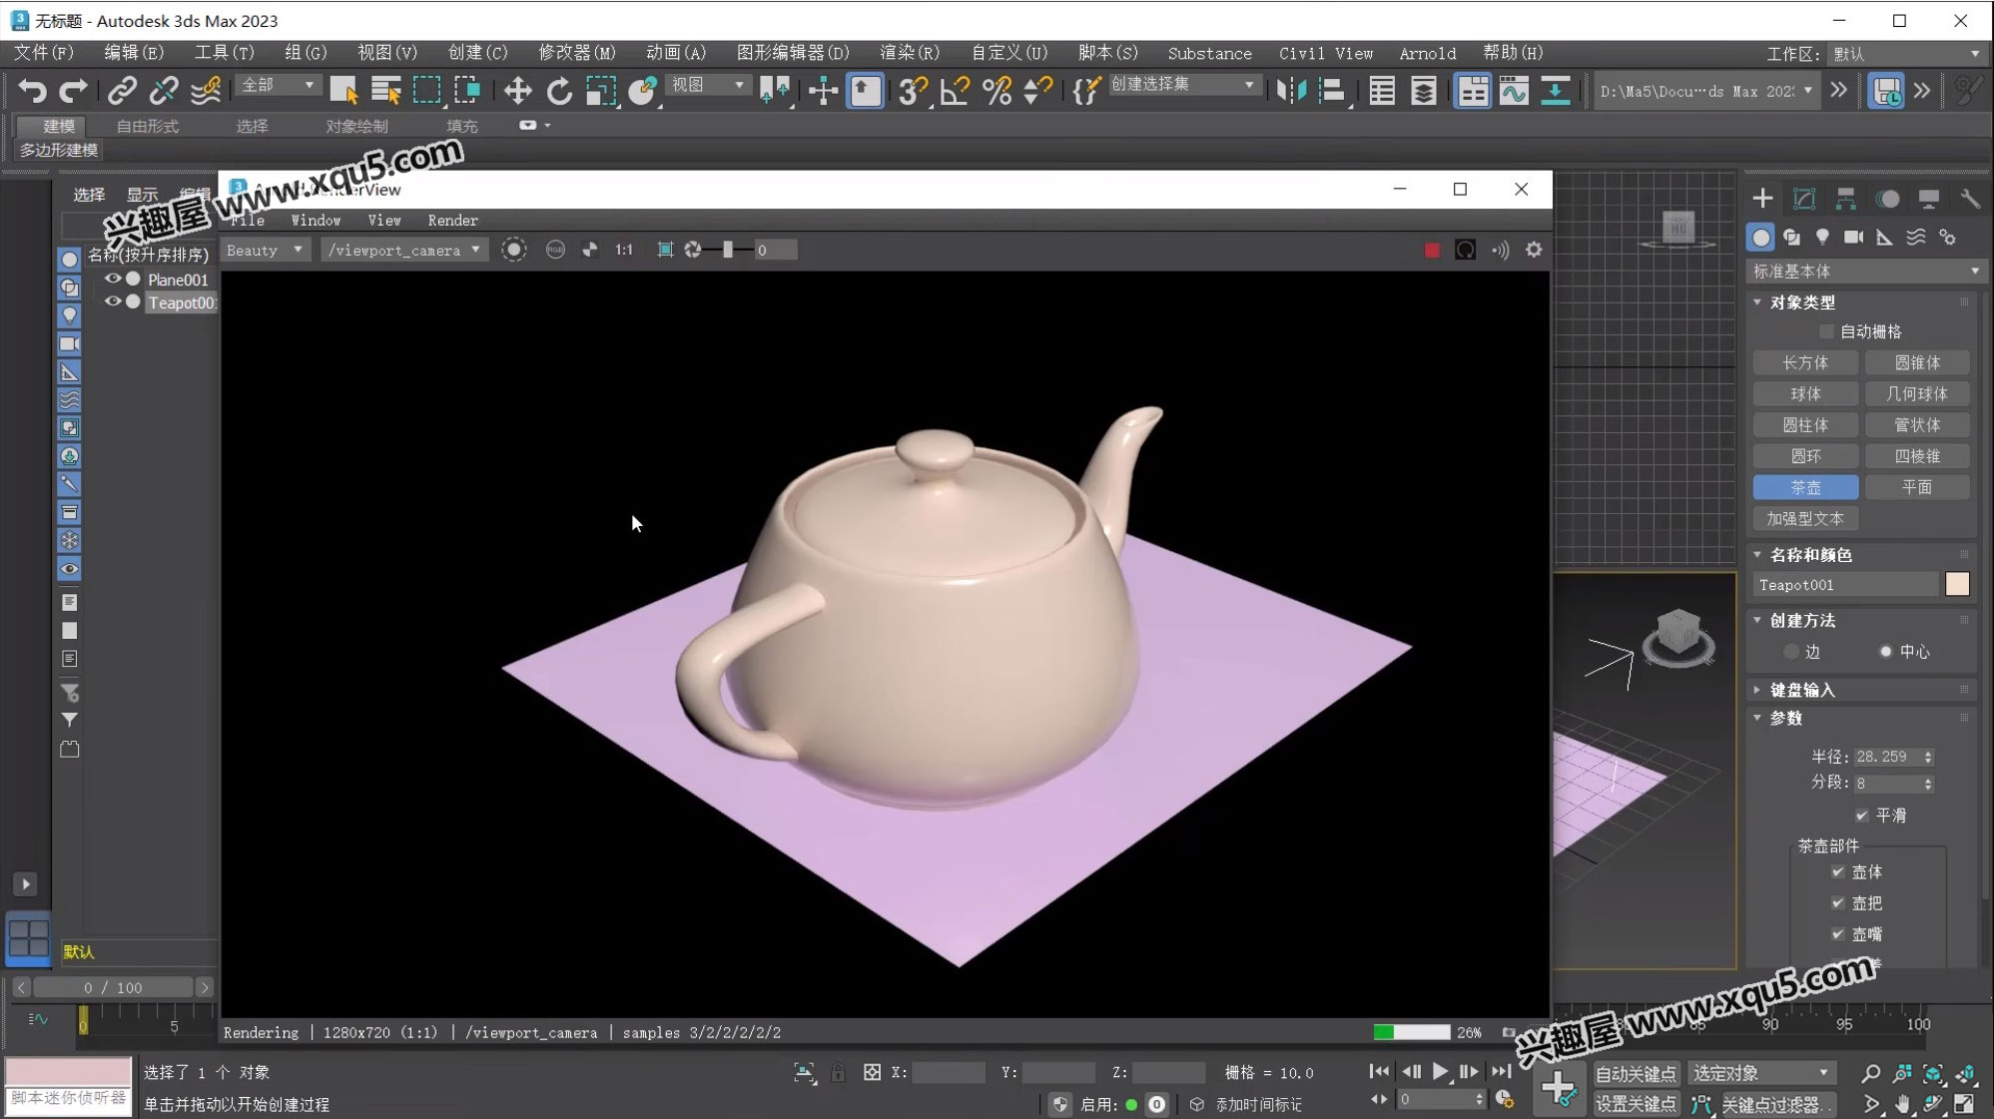Image resolution: width=1994 pixels, height=1119 pixels.
Task: Toggle the Percent Snap icon
Action: [997, 91]
